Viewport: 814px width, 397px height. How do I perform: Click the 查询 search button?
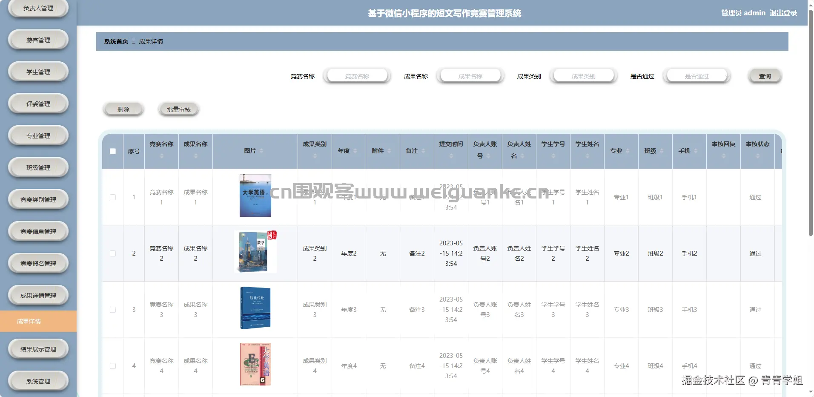765,76
